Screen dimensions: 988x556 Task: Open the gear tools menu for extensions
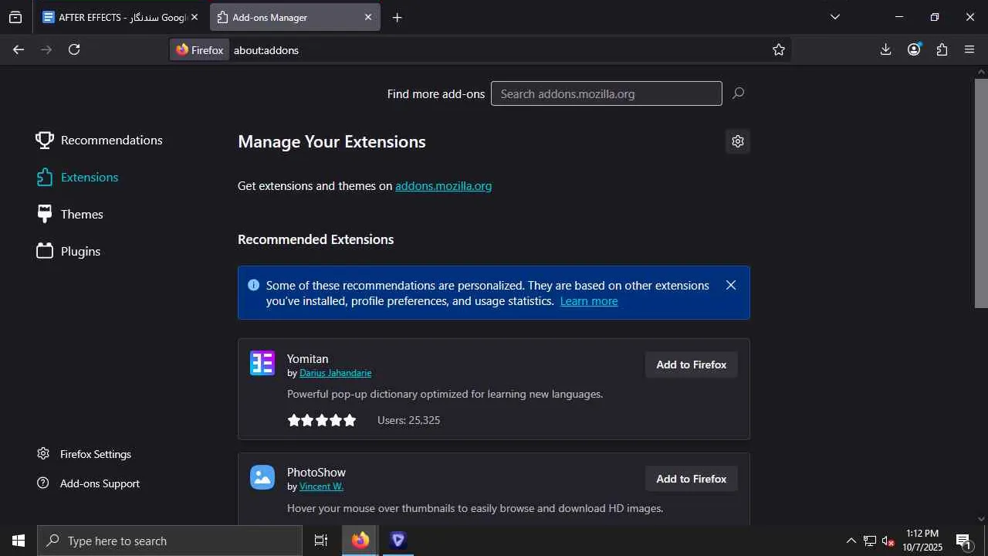click(738, 141)
